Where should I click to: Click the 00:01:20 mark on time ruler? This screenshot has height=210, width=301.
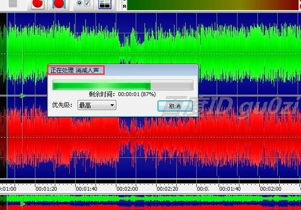coord(46,189)
